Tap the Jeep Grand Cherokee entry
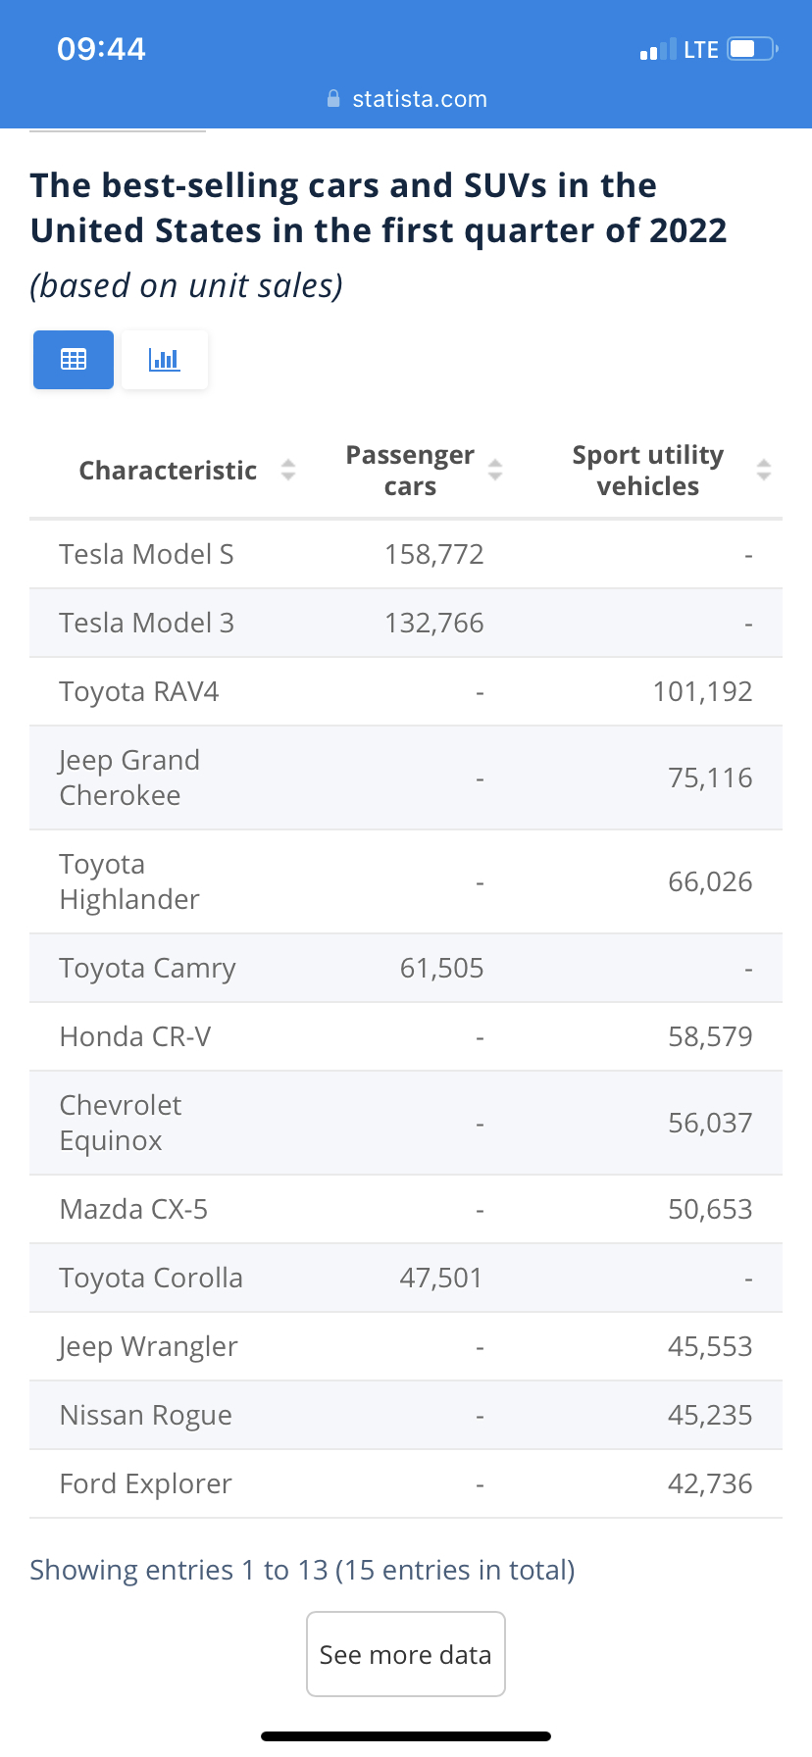The image size is (812, 1757). coord(129,778)
